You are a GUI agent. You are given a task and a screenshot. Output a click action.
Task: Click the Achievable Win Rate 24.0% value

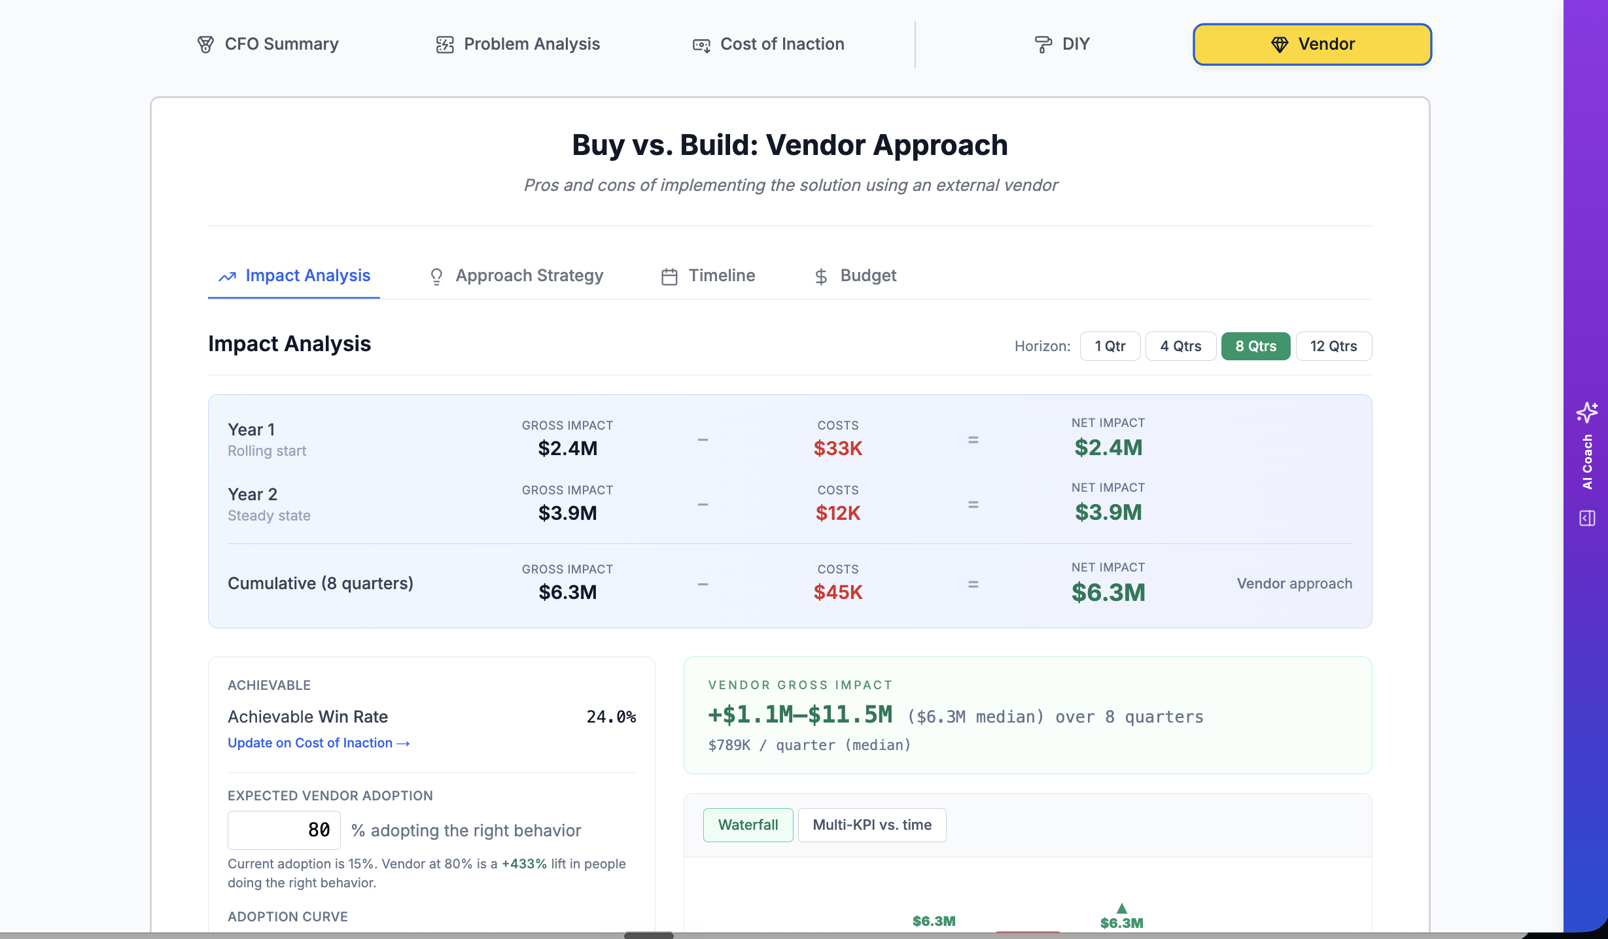click(611, 717)
